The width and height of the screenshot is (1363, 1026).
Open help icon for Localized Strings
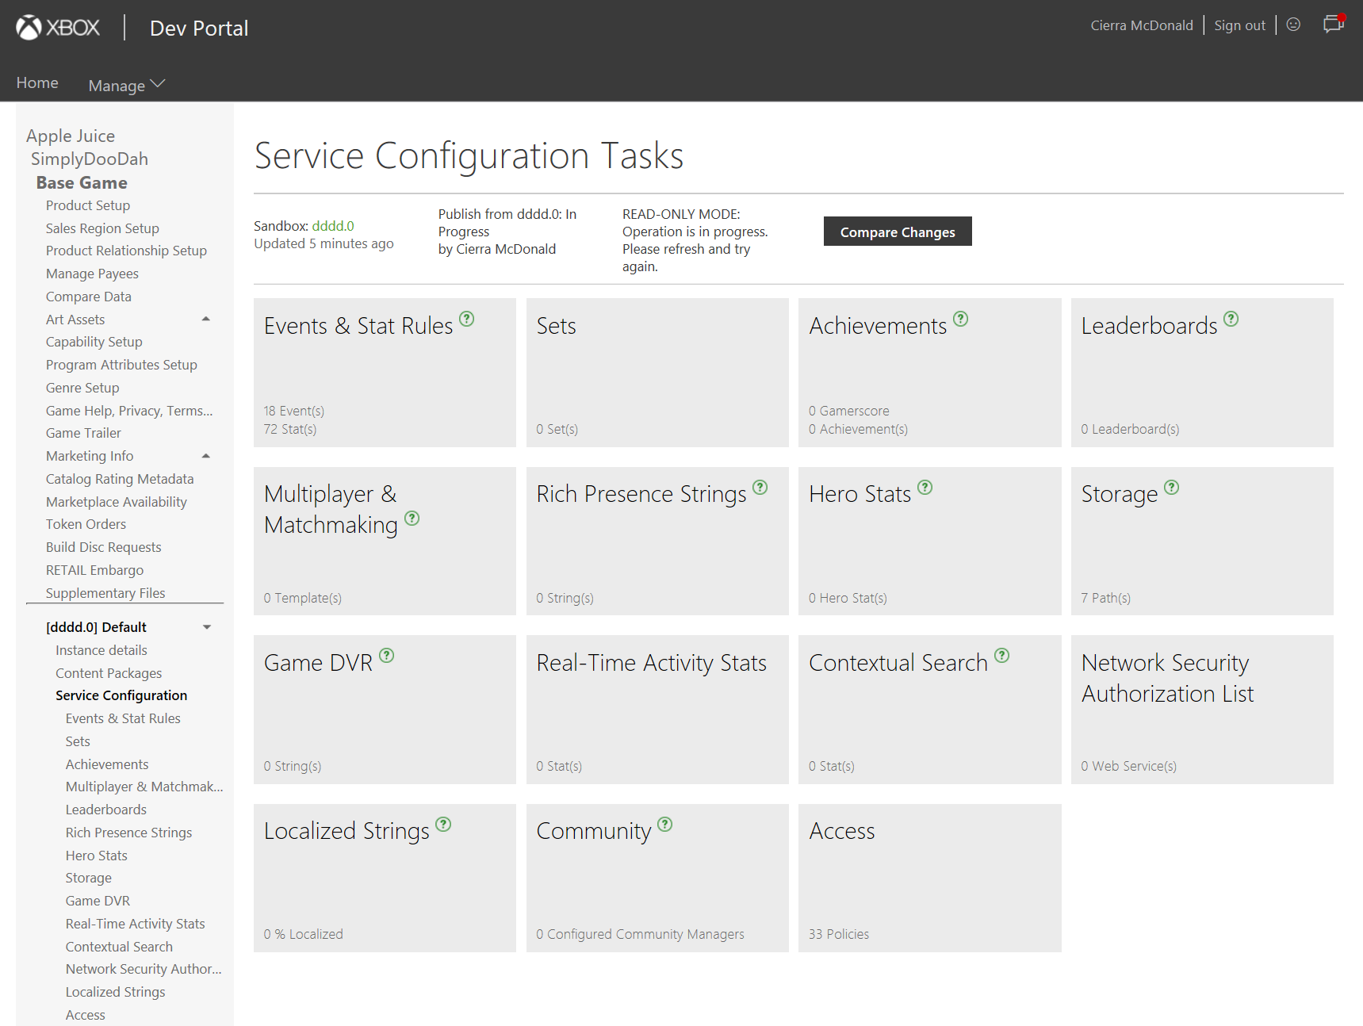click(x=443, y=825)
